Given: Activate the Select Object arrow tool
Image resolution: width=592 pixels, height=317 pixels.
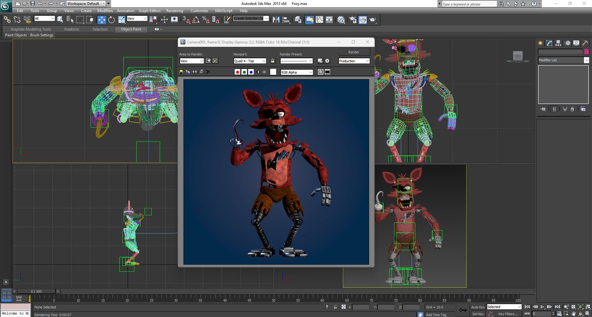Looking at the screenshot, I should click(60, 19).
